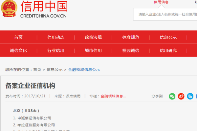The image size is (197, 131).
Task: Select the article title 备案企业征信机构
Action: pos(30,86)
